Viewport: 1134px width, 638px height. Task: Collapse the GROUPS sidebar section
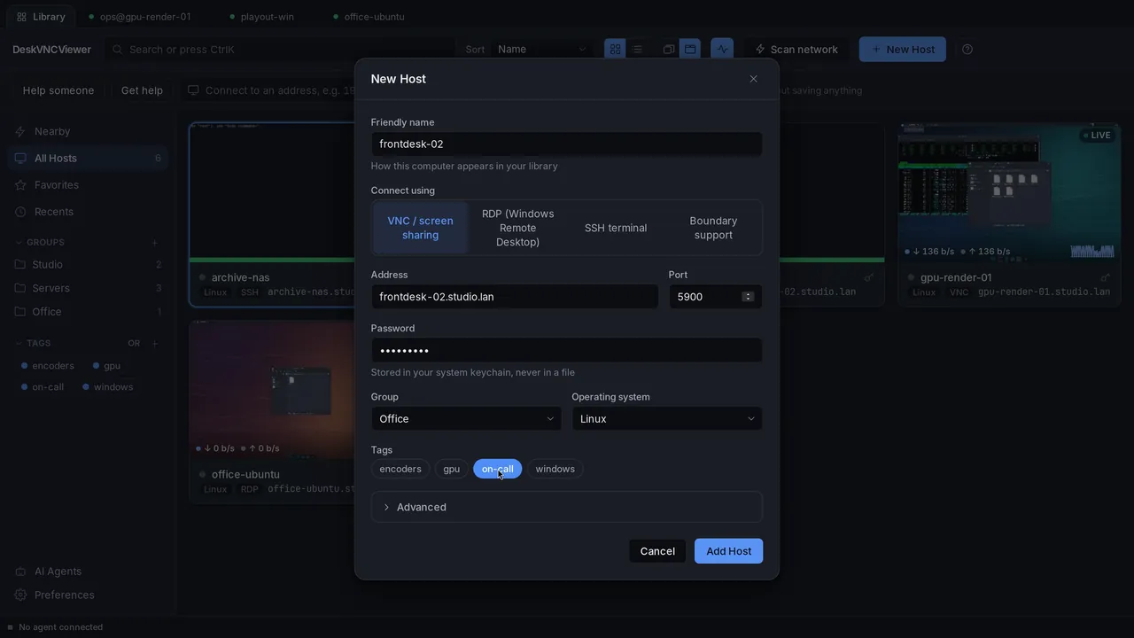pos(40,242)
